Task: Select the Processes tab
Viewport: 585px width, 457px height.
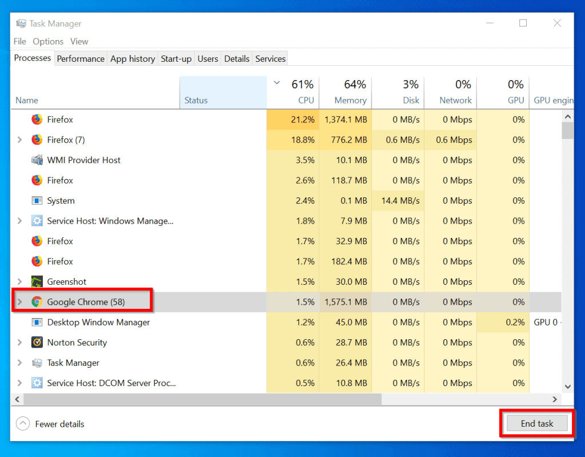Action: [33, 58]
